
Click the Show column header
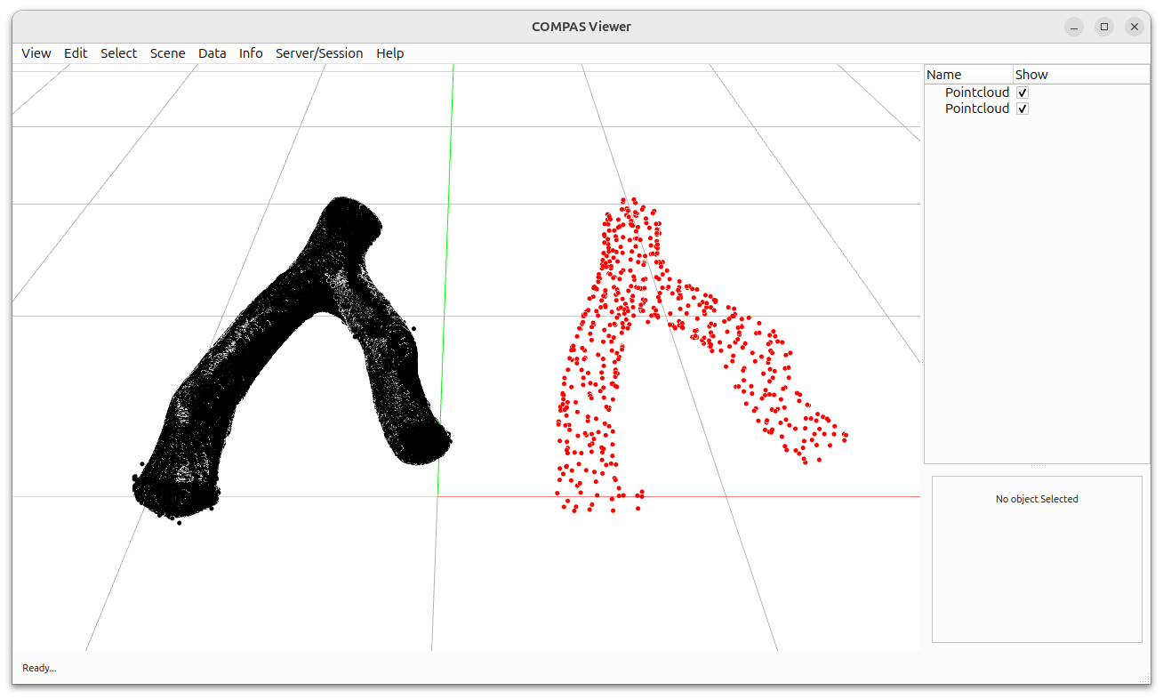point(1031,74)
